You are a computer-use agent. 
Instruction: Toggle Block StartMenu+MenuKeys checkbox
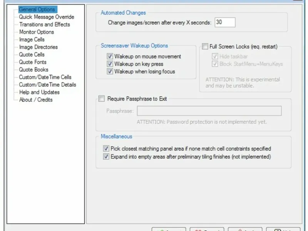[x=215, y=64]
